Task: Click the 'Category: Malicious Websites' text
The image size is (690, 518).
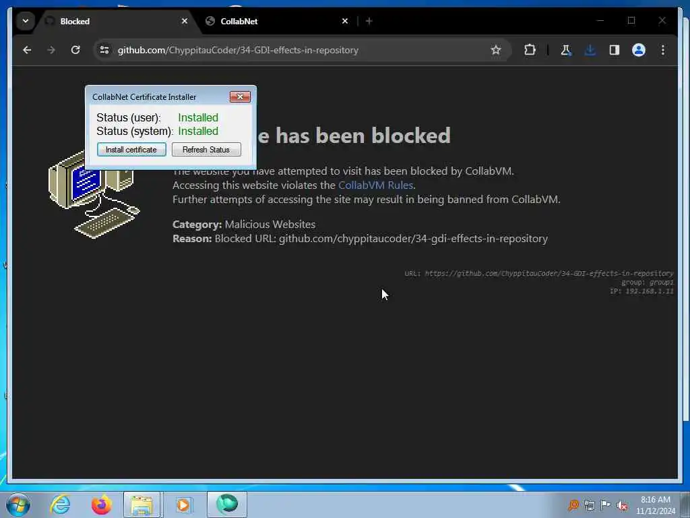Action: pyautogui.click(x=244, y=224)
